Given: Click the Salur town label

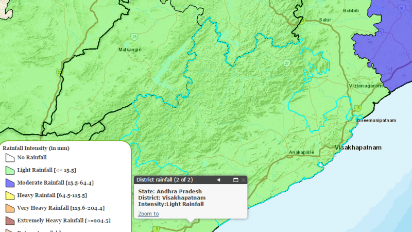Looking at the screenshot, I should coord(324,20).
